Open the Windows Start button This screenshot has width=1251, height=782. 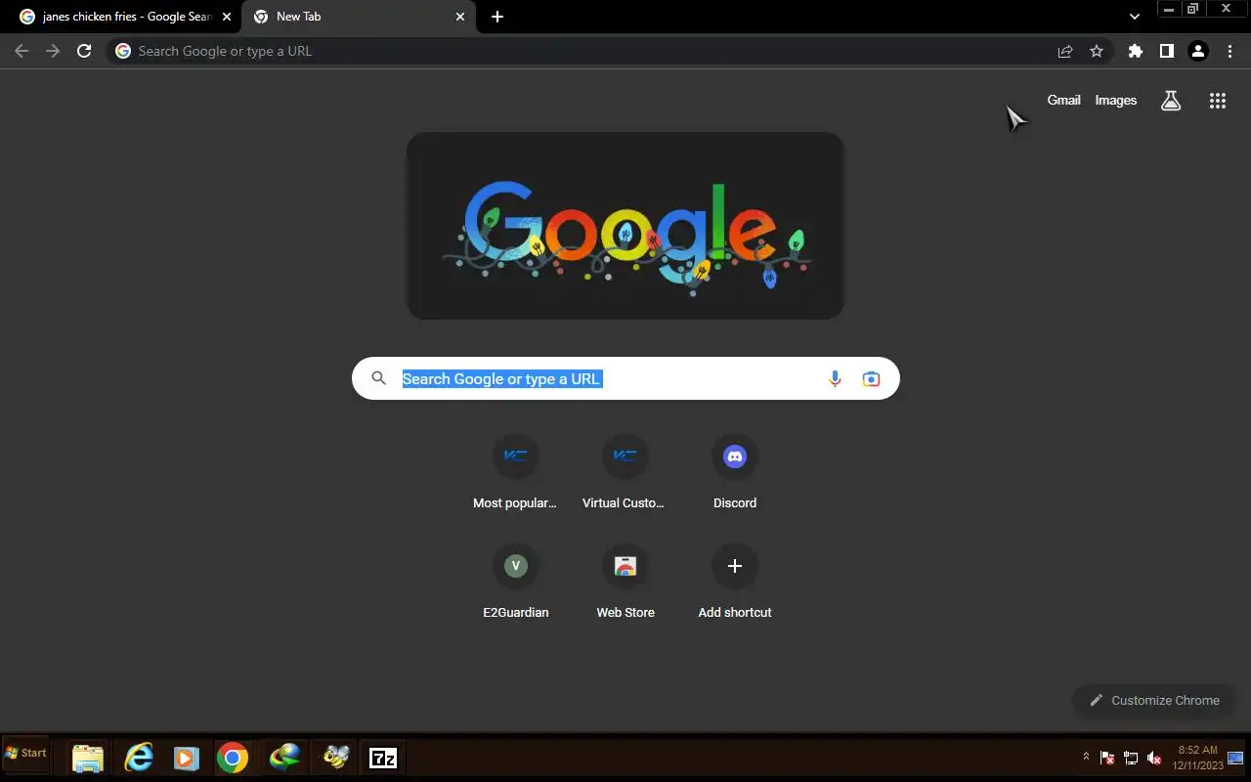[26, 753]
